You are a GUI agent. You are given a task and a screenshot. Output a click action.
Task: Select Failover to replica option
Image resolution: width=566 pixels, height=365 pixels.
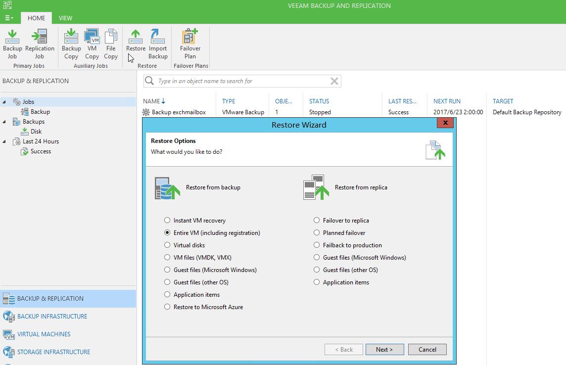point(317,221)
